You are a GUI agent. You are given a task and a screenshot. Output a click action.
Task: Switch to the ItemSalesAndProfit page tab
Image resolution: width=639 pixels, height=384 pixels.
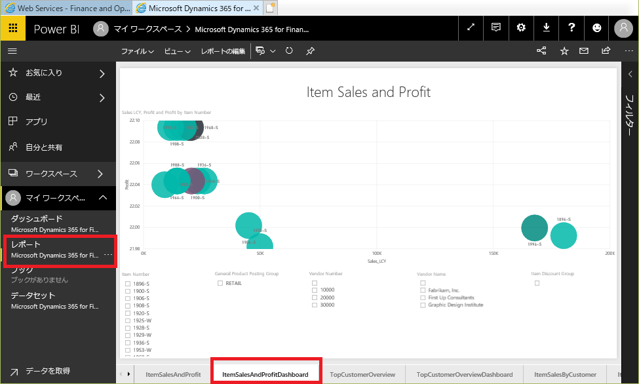point(173,374)
